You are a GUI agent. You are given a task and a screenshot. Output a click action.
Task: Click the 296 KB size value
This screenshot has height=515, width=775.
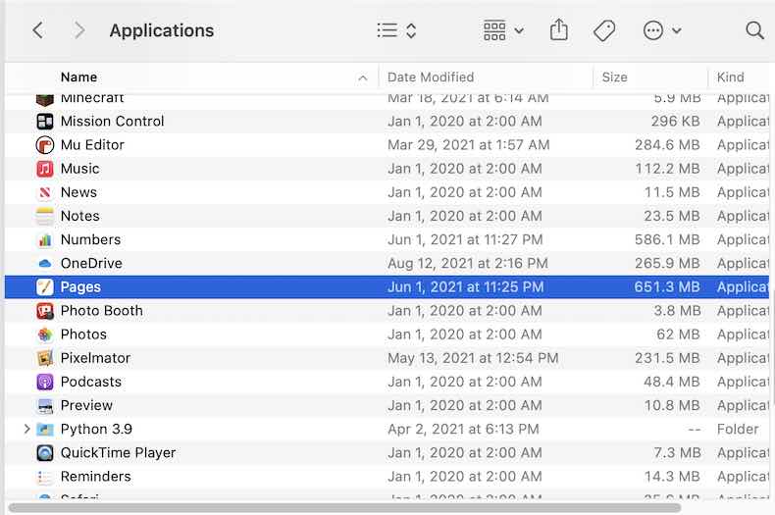pos(675,121)
